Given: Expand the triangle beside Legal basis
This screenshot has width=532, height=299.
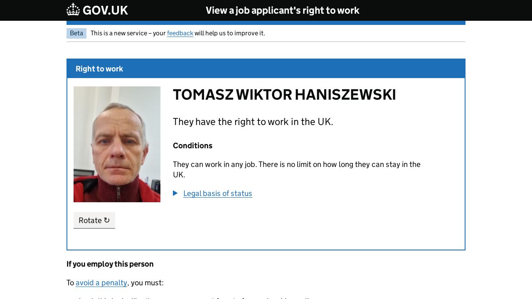Looking at the screenshot, I should [x=175, y=193].
